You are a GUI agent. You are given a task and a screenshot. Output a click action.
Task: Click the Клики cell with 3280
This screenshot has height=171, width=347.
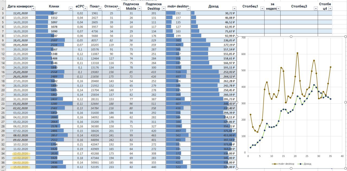pyautogui.click(x=54, y=104)
